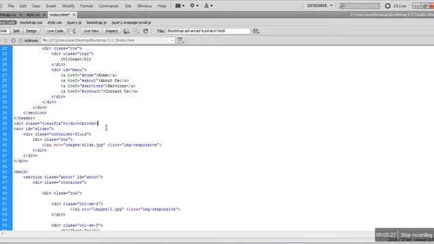The height and width of the screenshot is (244, 434).
Task: Open Preview in browser globe icon
Action: pyautogui.click(x=126, y=31)
